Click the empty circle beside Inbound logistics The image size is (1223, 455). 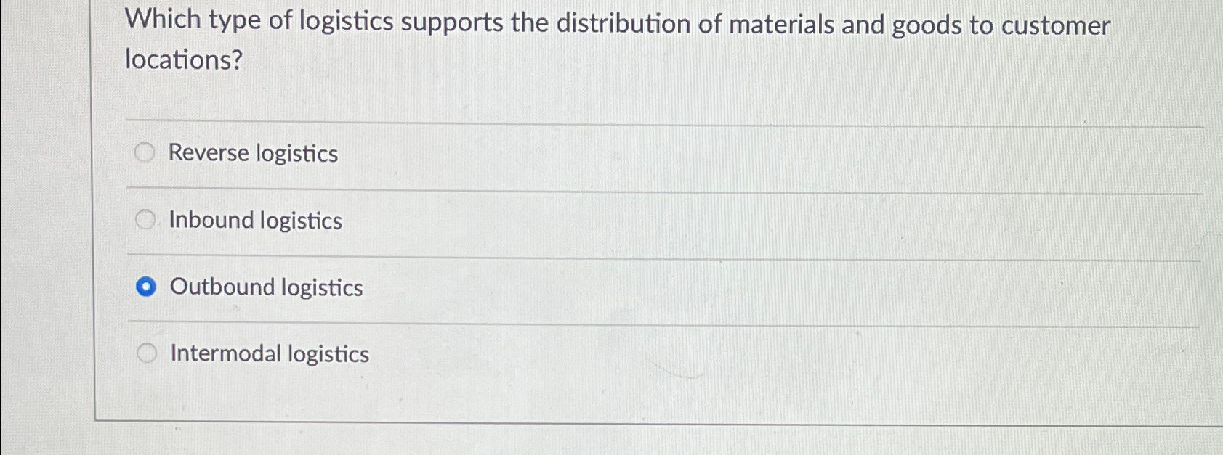[x=146, y=219]
